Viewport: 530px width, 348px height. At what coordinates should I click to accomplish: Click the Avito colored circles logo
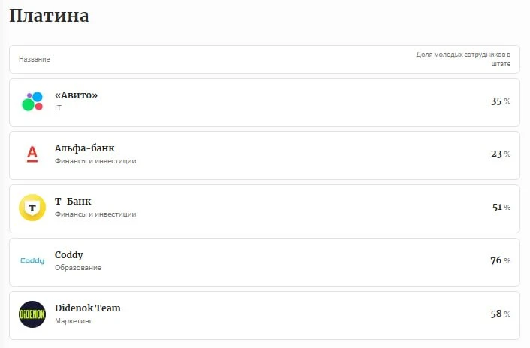(x=32, y=101)
